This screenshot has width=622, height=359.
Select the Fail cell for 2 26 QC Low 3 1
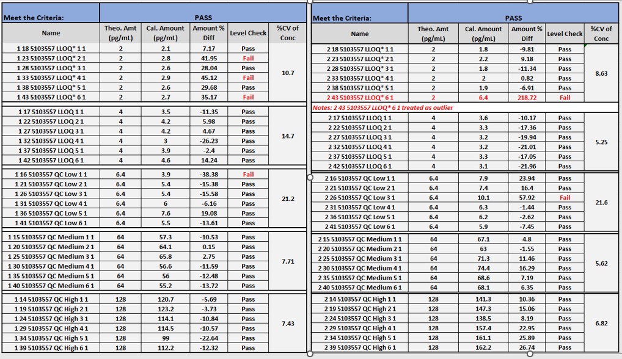[565, 198]
